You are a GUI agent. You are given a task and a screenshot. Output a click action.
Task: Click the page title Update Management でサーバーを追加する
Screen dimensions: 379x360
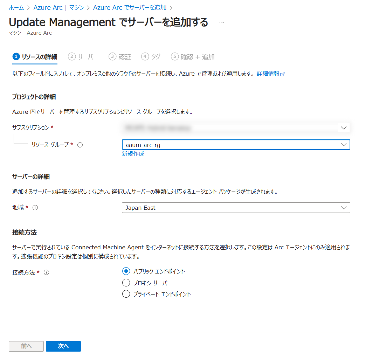tap(108, 22)
